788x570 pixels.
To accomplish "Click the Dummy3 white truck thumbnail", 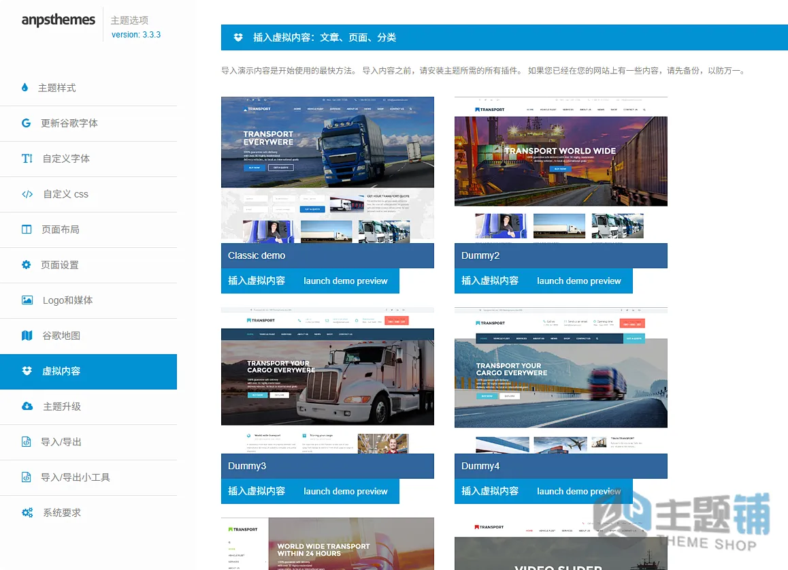I will tap(328, 380).
